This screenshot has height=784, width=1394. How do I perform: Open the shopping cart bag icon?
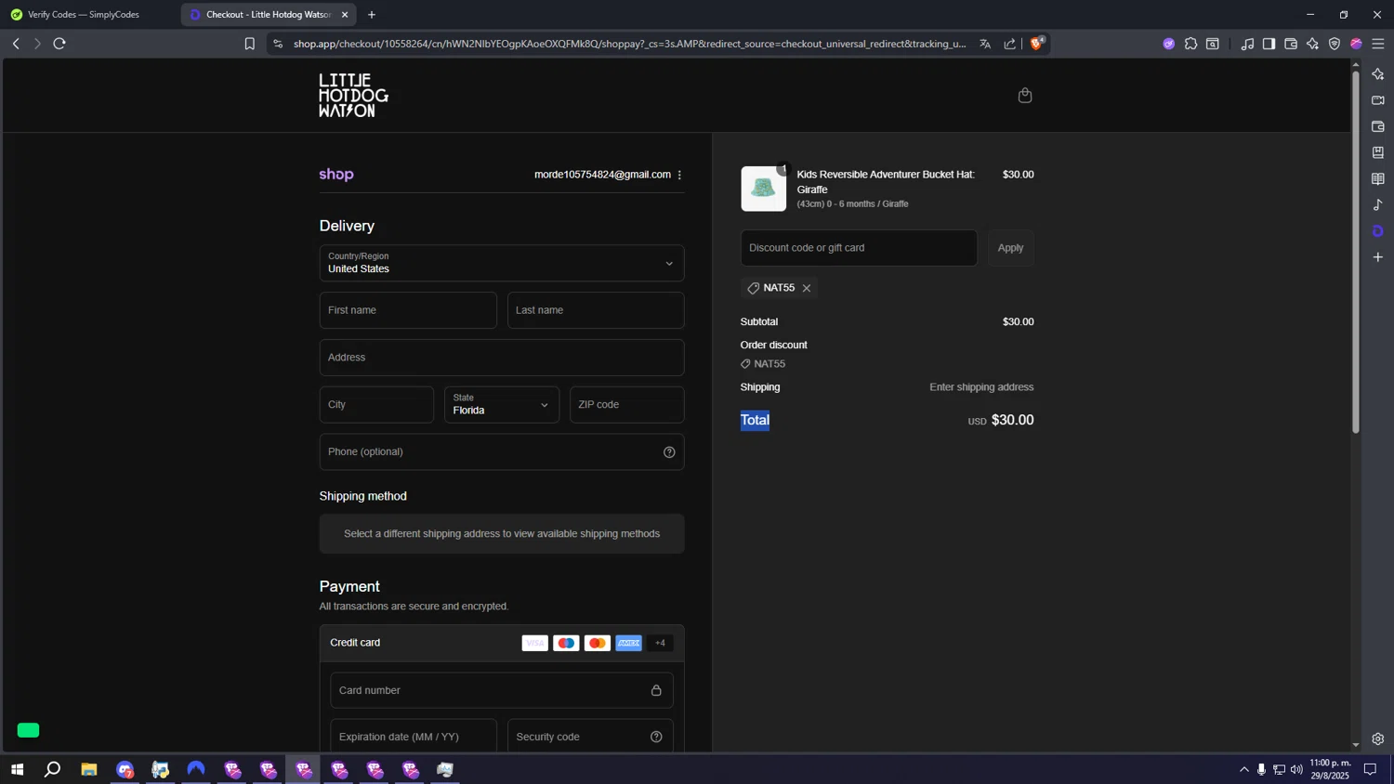click(x=1025, y=96)
